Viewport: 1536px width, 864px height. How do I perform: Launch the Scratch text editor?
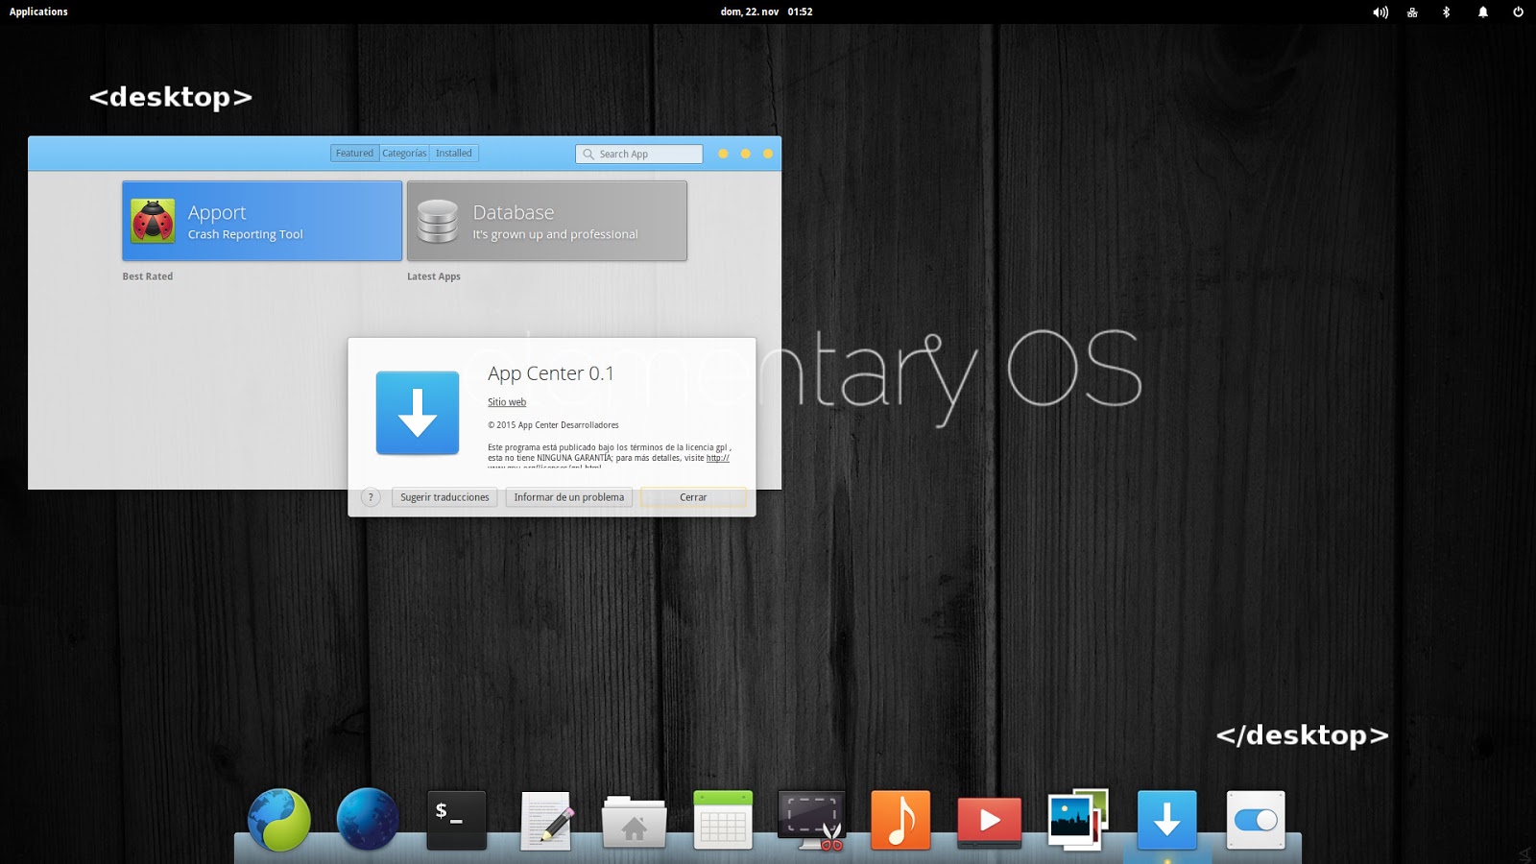pos(544,821)
